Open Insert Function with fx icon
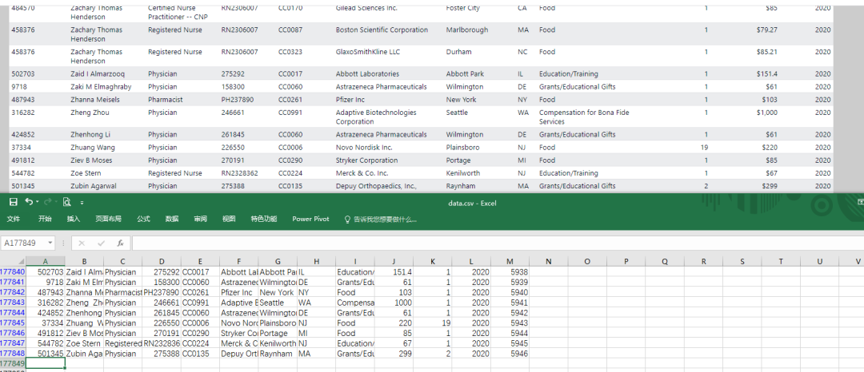 click(120, 243)
